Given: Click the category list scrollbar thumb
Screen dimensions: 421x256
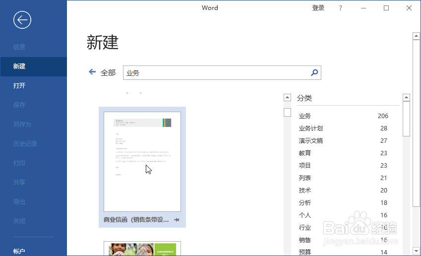Looking at the screenshot, I should pos(407,119).
